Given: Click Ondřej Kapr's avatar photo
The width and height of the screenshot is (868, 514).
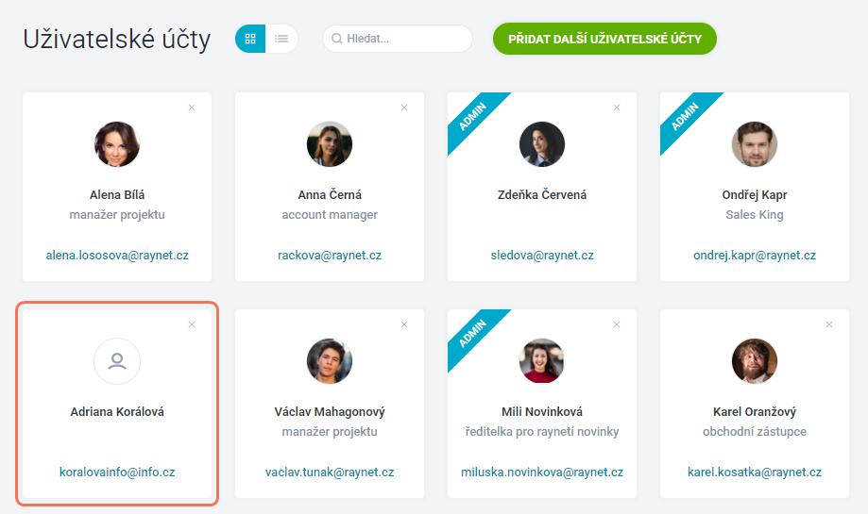Looking at the screenshot, I should click(755, 144).
